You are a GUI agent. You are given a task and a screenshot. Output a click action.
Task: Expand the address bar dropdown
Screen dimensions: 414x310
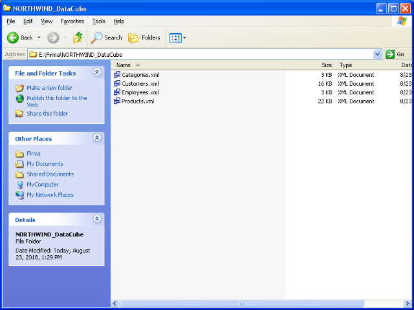(378, 54)
